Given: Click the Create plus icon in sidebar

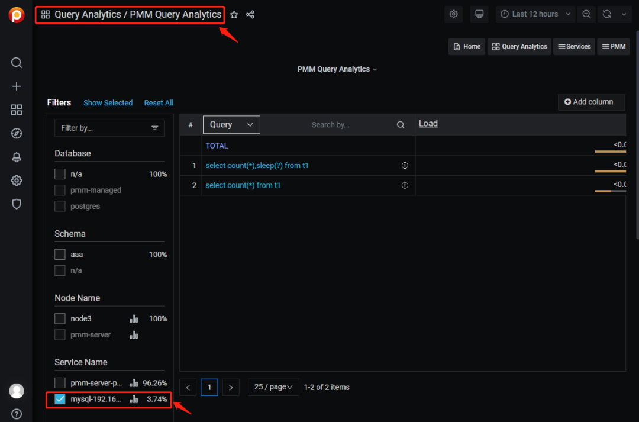Looking at the screenshot, I should coord(17,86).
